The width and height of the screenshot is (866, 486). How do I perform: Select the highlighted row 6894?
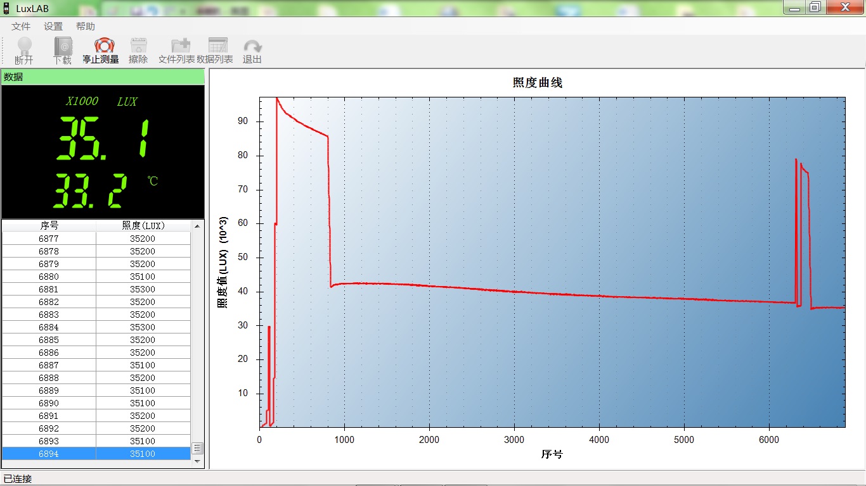coord(95,454)
